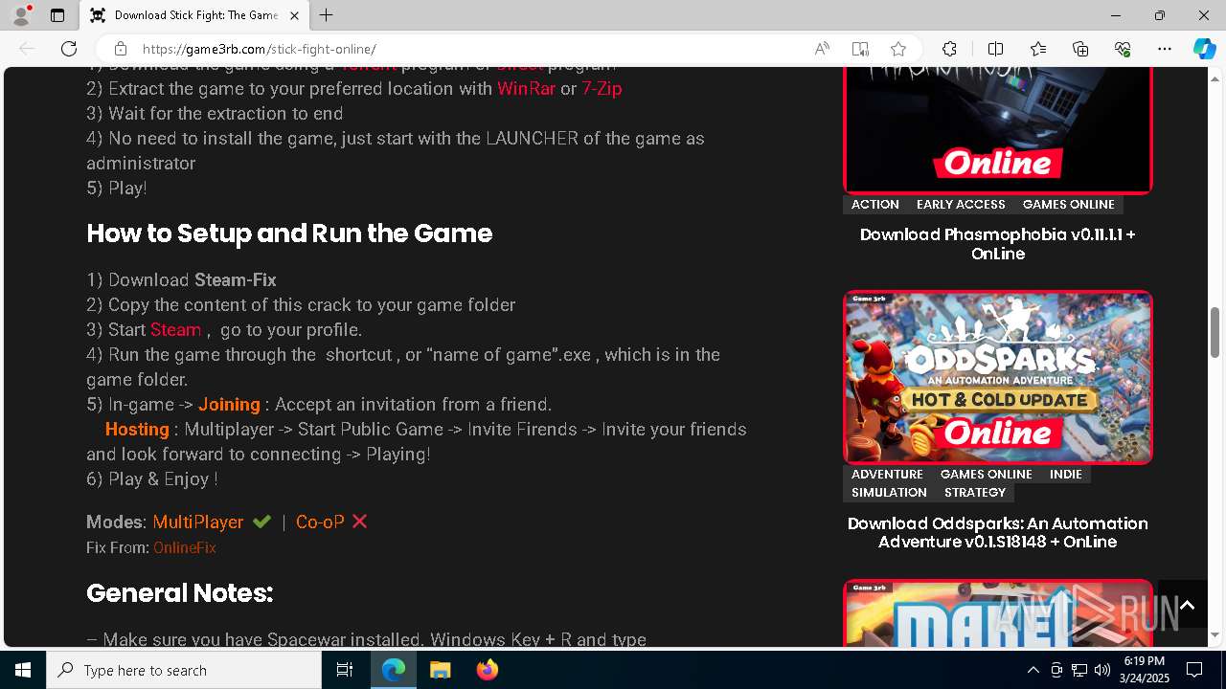Screen dimensions: 1226x689
Task: Enter Immersive Reader mode
Action: (860, 49)
